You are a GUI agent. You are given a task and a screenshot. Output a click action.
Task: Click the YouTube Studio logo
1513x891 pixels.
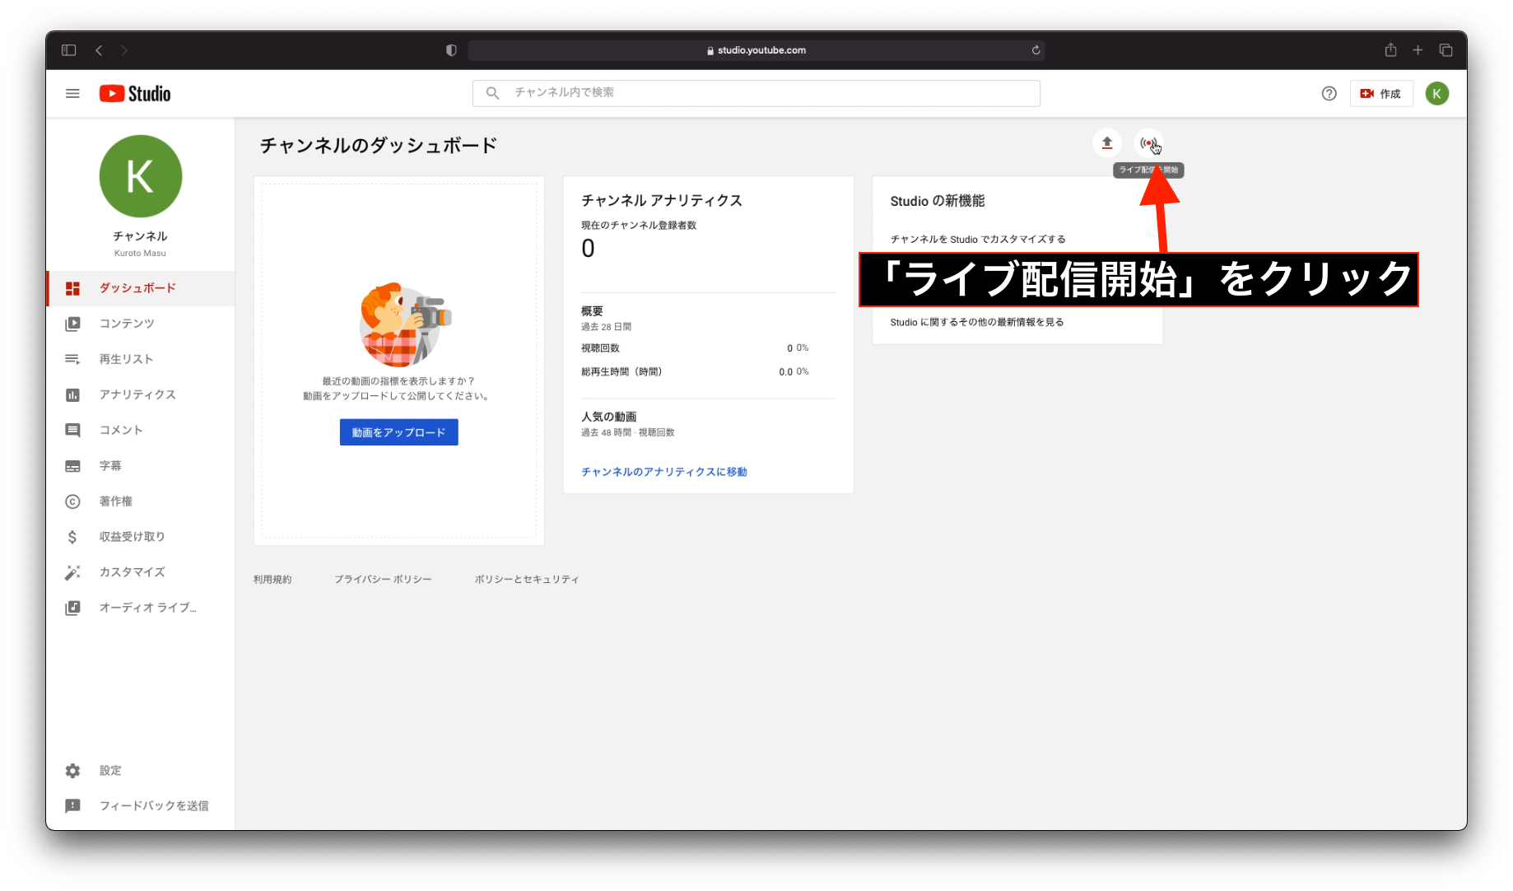[135, 94]
